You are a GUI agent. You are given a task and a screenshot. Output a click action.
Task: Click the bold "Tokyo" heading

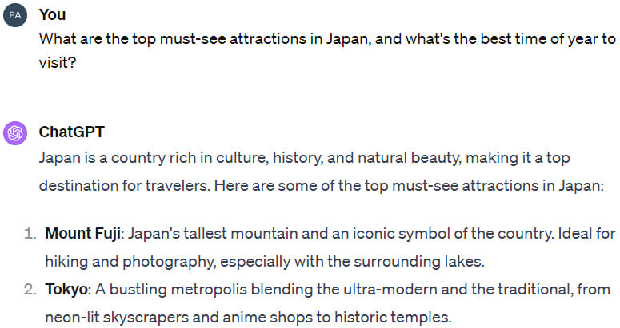[66, 290]
